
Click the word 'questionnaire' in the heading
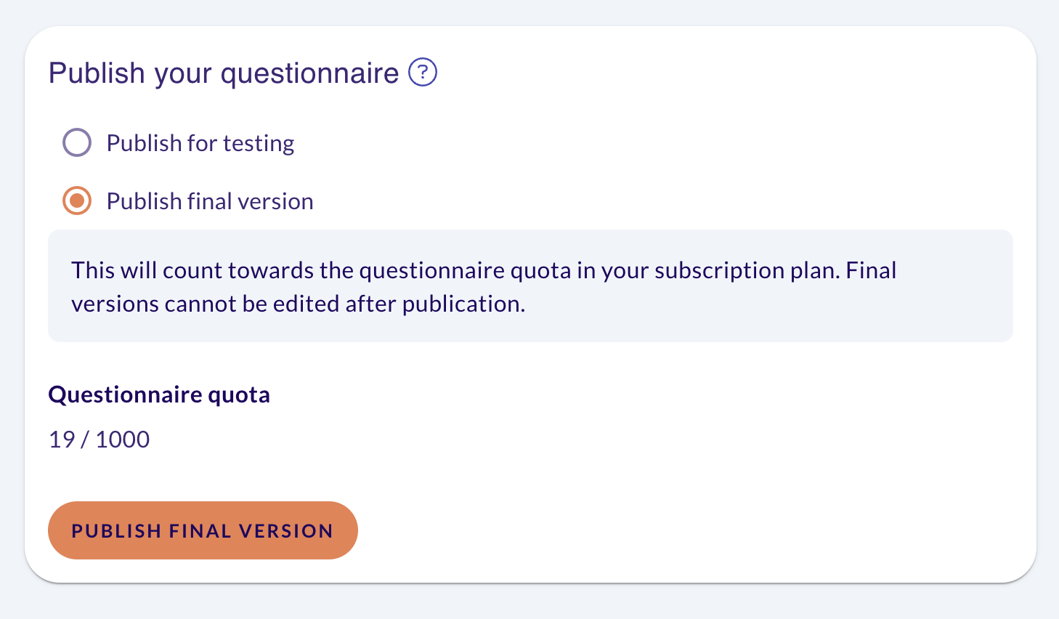coord(310,74)
